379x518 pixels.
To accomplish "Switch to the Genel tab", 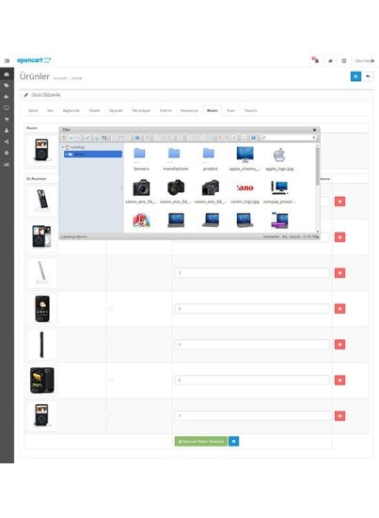I will click(x=33, y=111).
